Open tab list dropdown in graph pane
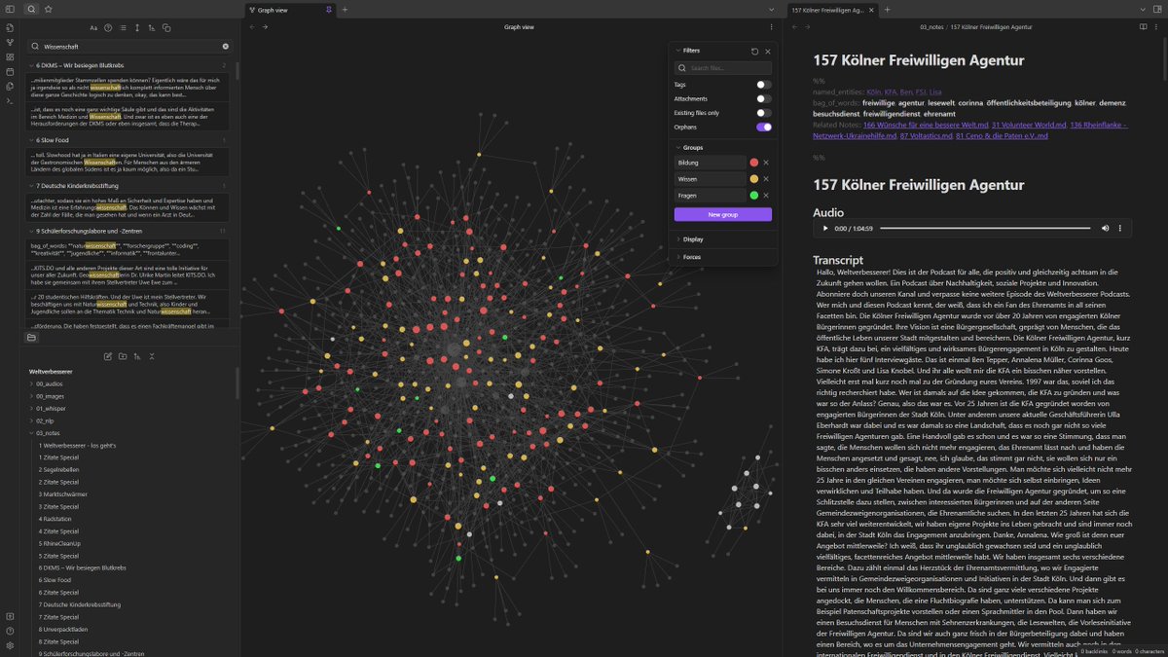Screen dimensions: 1168x657 (x=771, y=9)
